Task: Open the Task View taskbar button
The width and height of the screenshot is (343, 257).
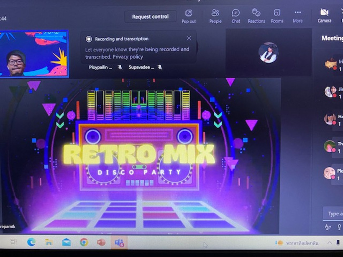Action: tap(13, 242)
